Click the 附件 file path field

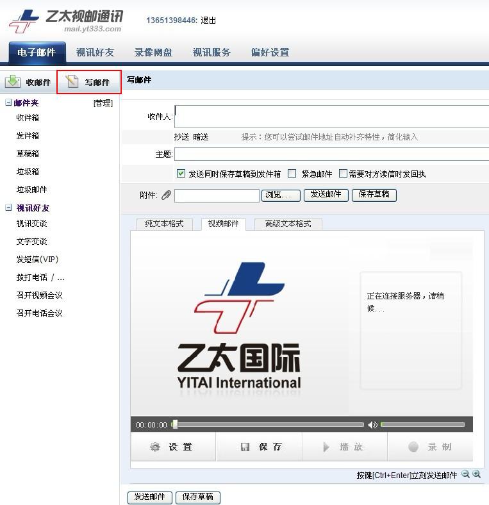217,195
